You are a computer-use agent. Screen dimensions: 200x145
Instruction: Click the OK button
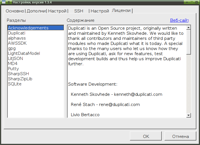pyautogui.click(x=146, y=136)
